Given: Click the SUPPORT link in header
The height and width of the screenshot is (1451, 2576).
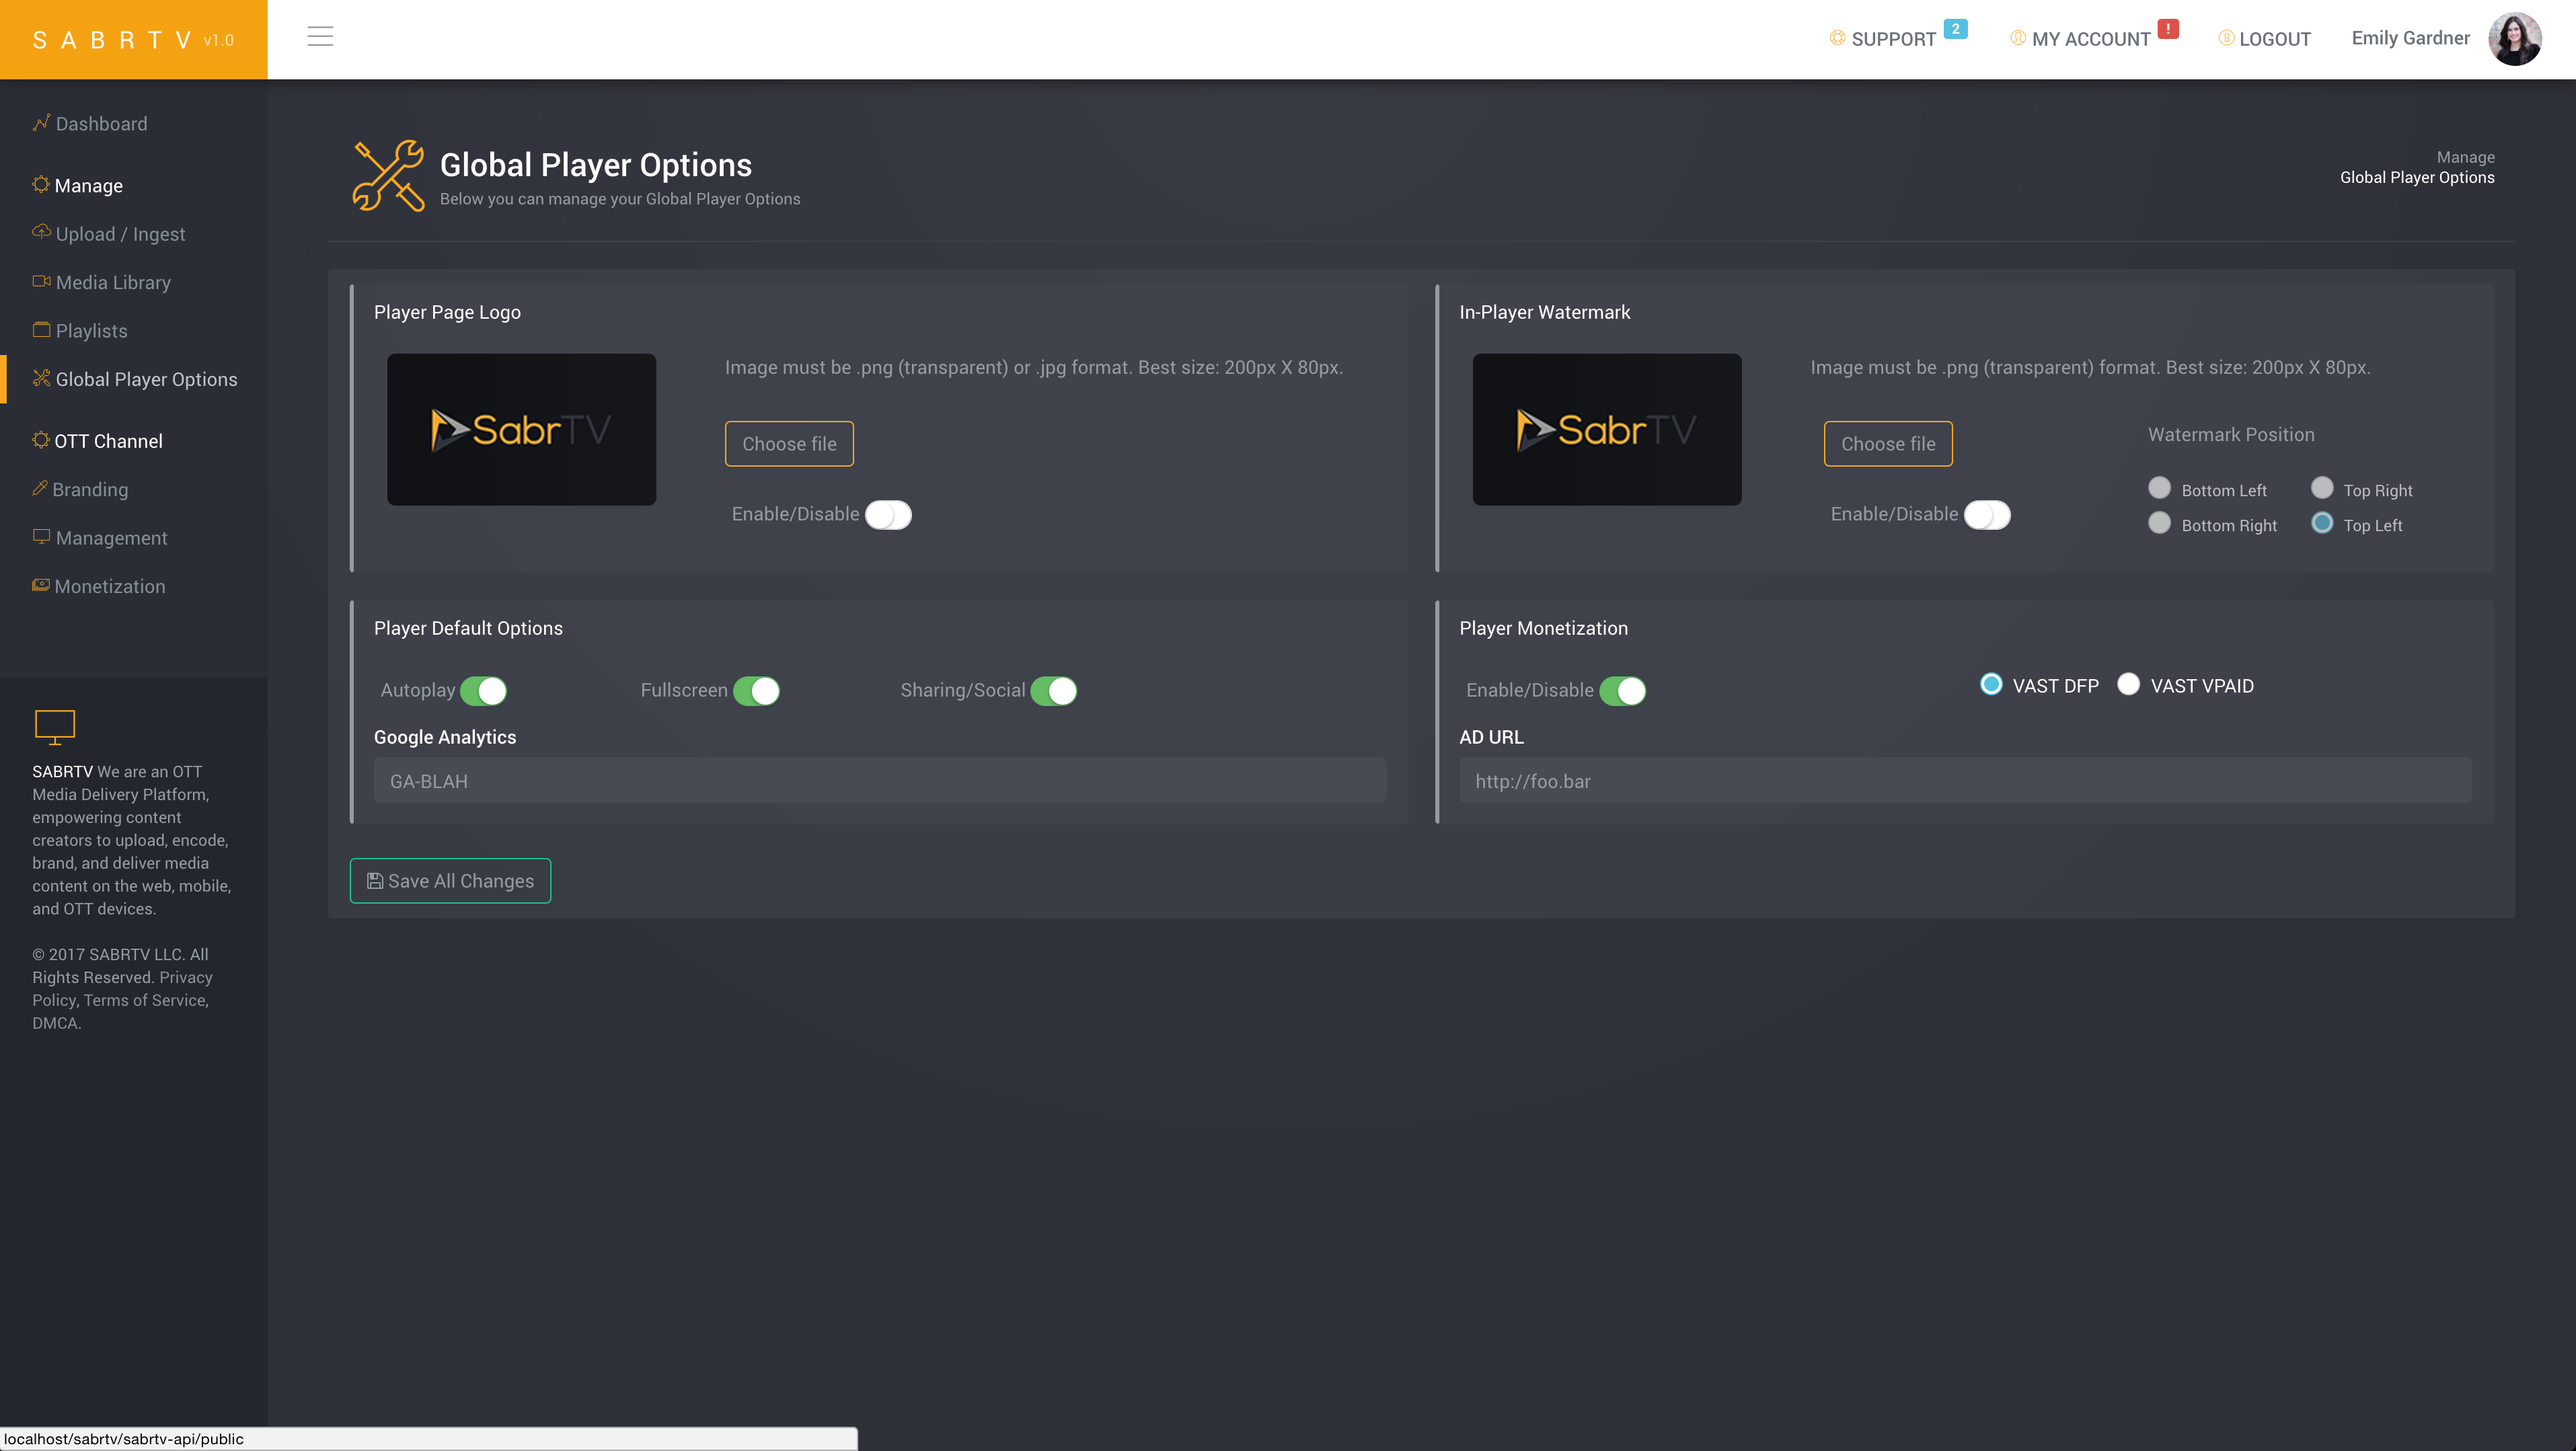Looking at the screenshot, I should click(1893, 40).
